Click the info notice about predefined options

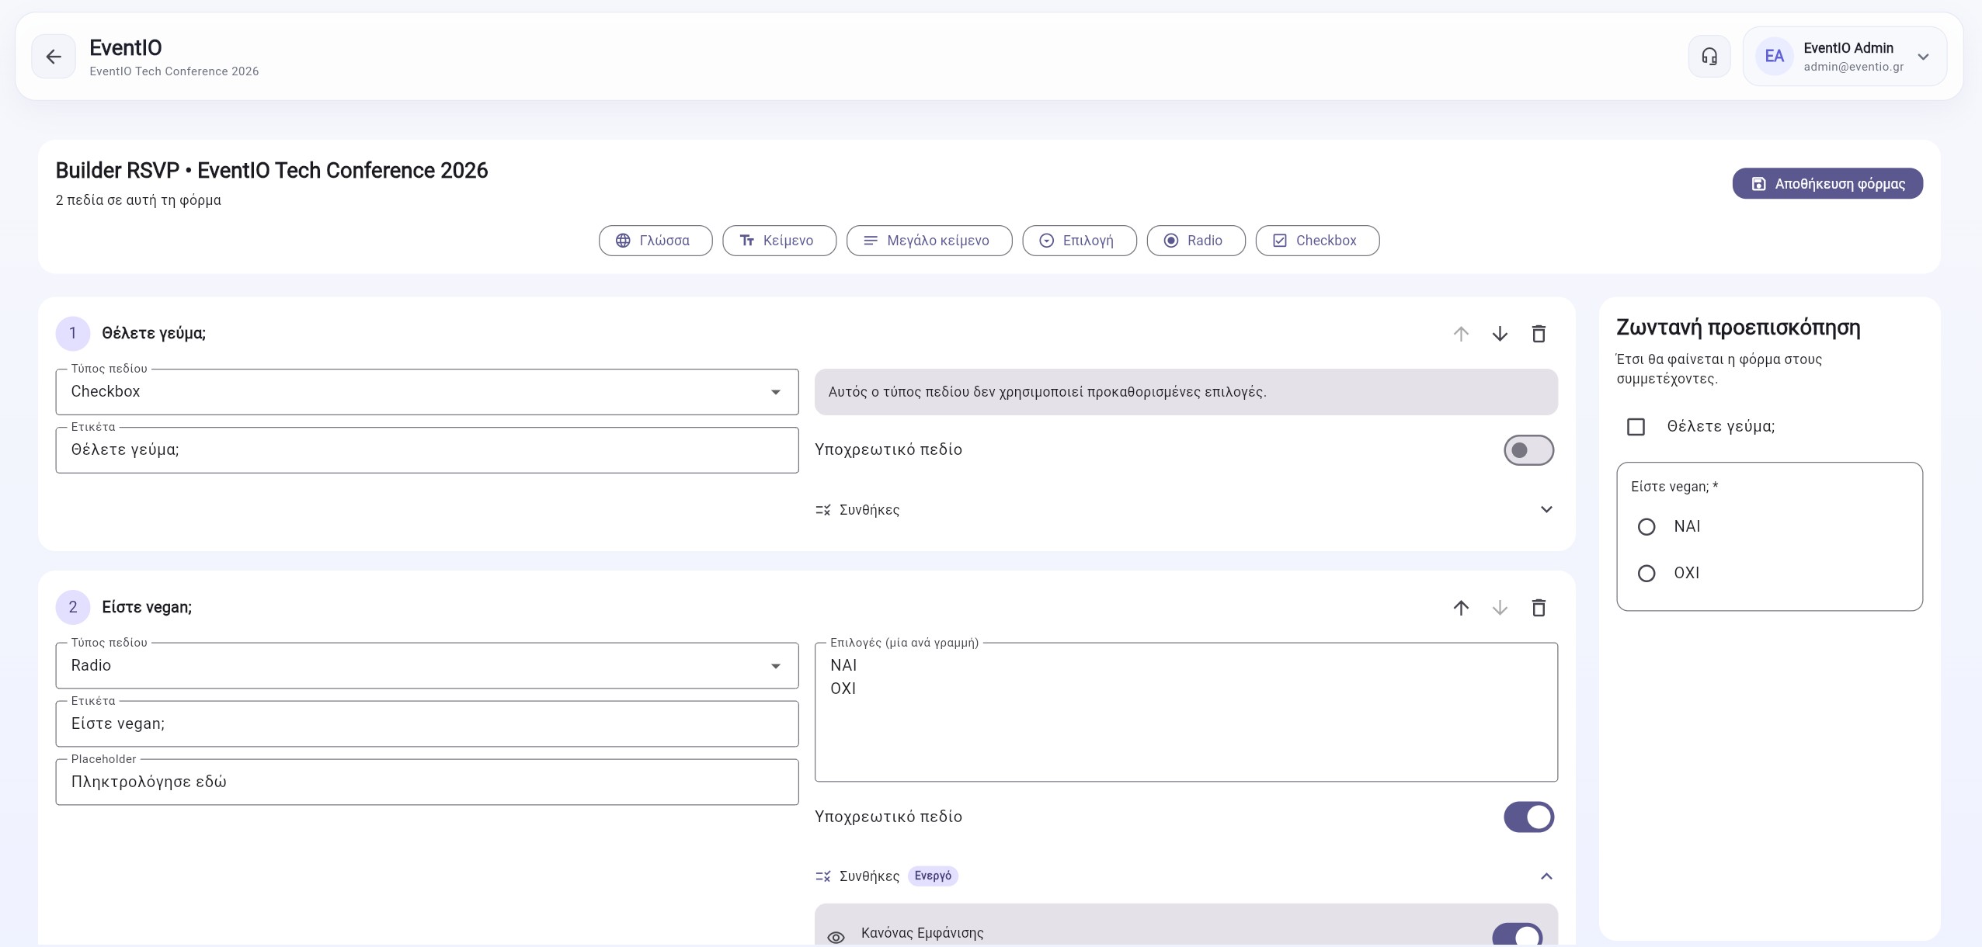[1186, 392]
